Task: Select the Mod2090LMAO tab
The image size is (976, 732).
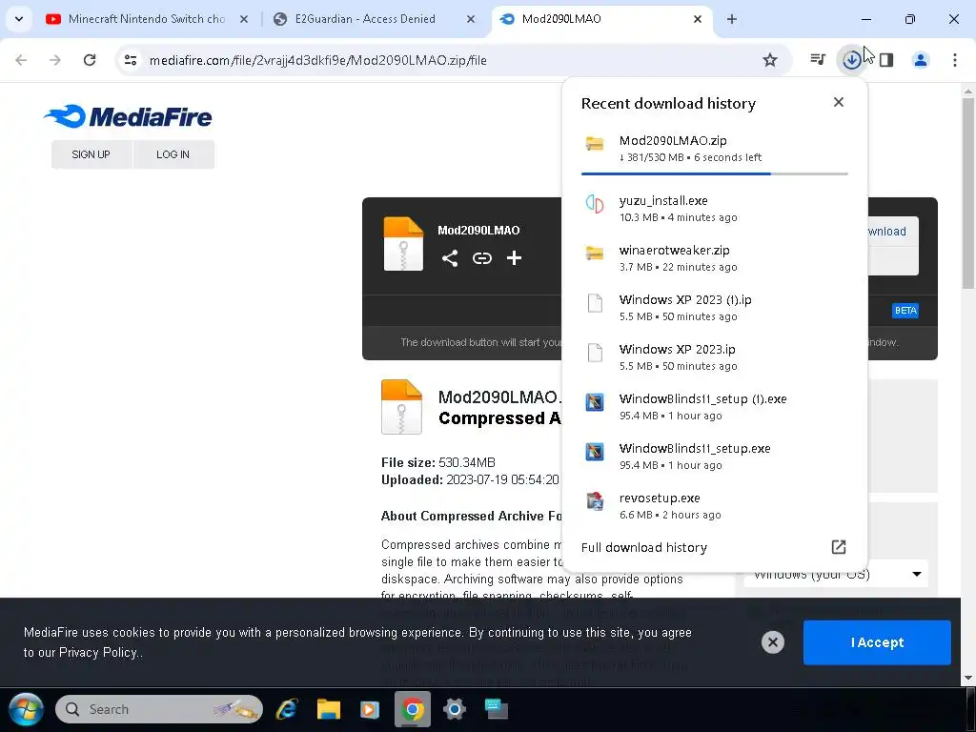Action: [562, 19]
